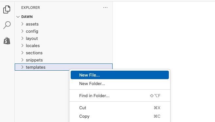Viewport: 215px width, 122px height.
Task: Expand the layout folder chevron
Action: coord(23,38)
